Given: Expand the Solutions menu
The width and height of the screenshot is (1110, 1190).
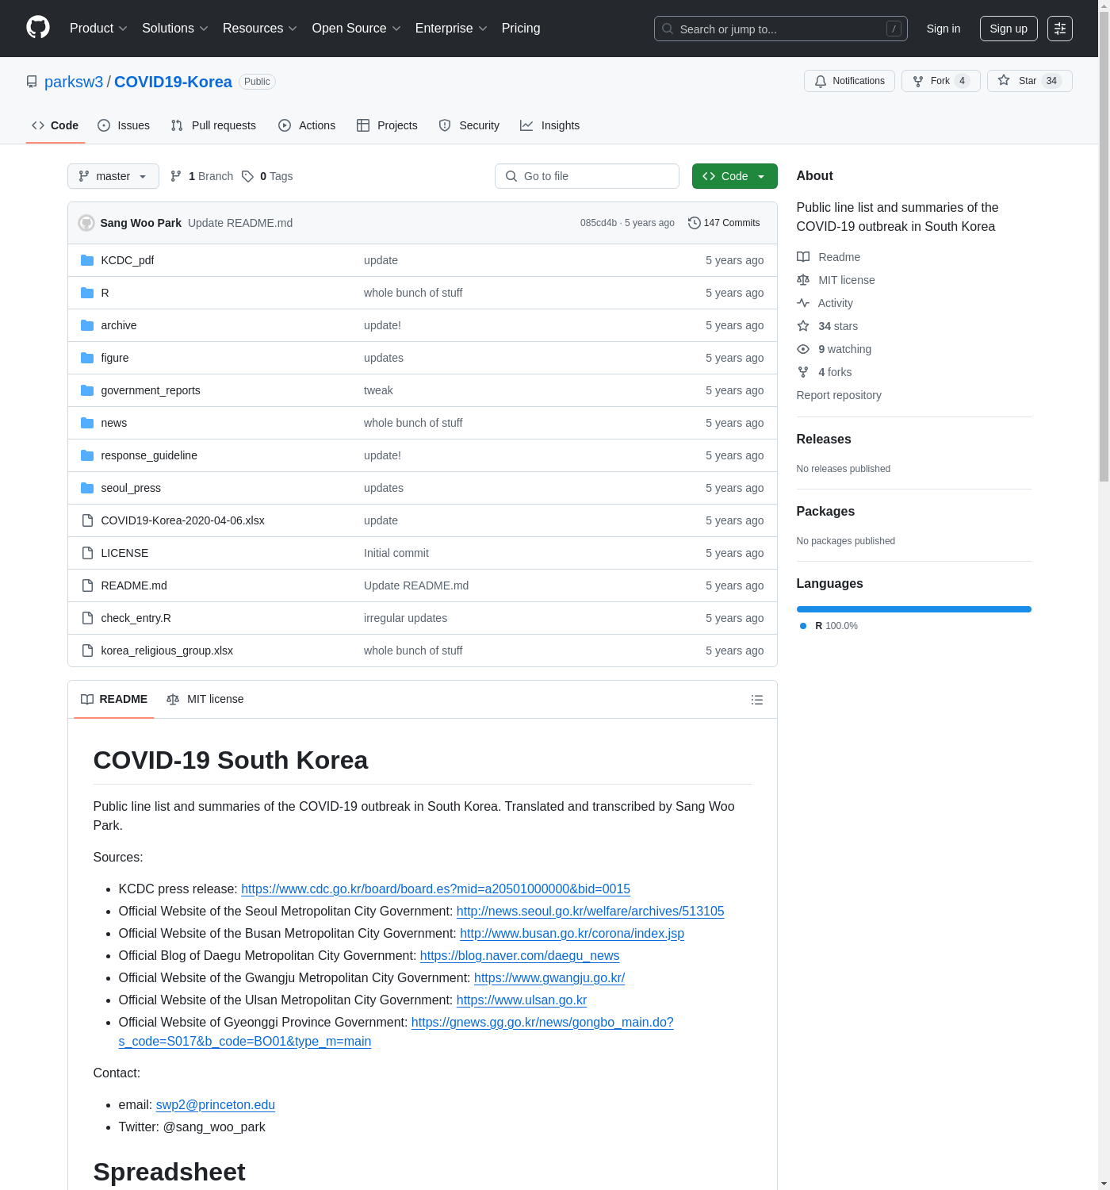Looking at the screenshot, I should click(x=175, y=29).
